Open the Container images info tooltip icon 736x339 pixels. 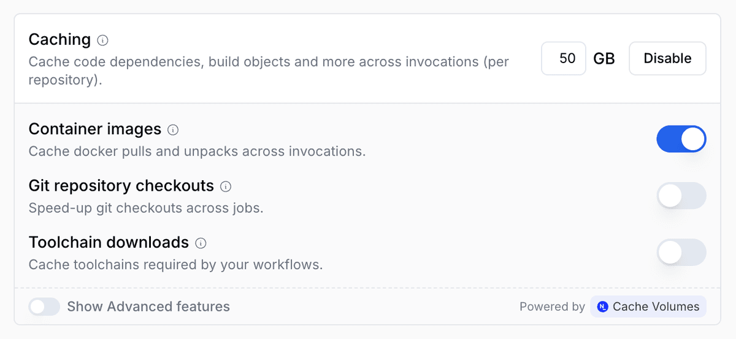[x=173, y=130]
